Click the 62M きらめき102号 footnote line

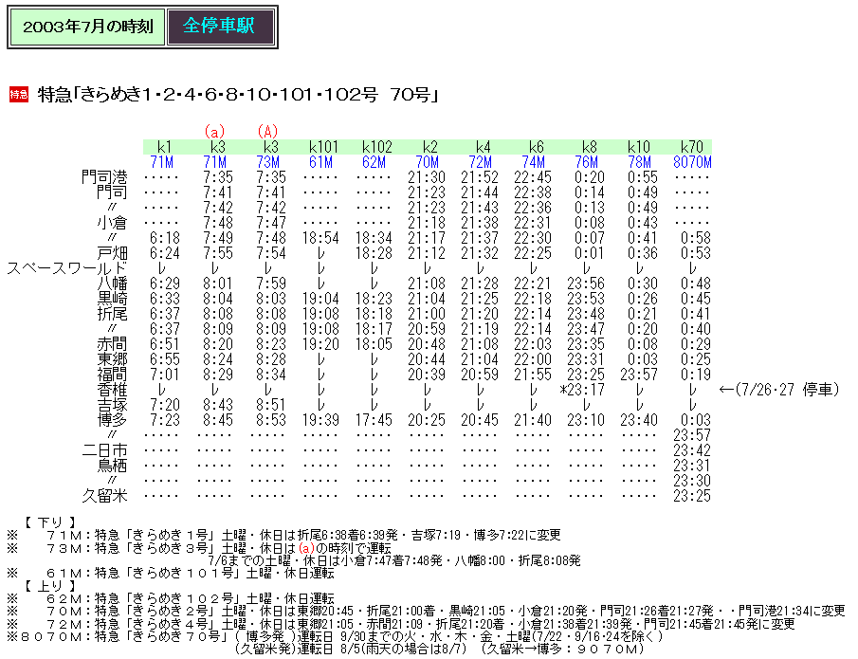(x=171, y=598)
